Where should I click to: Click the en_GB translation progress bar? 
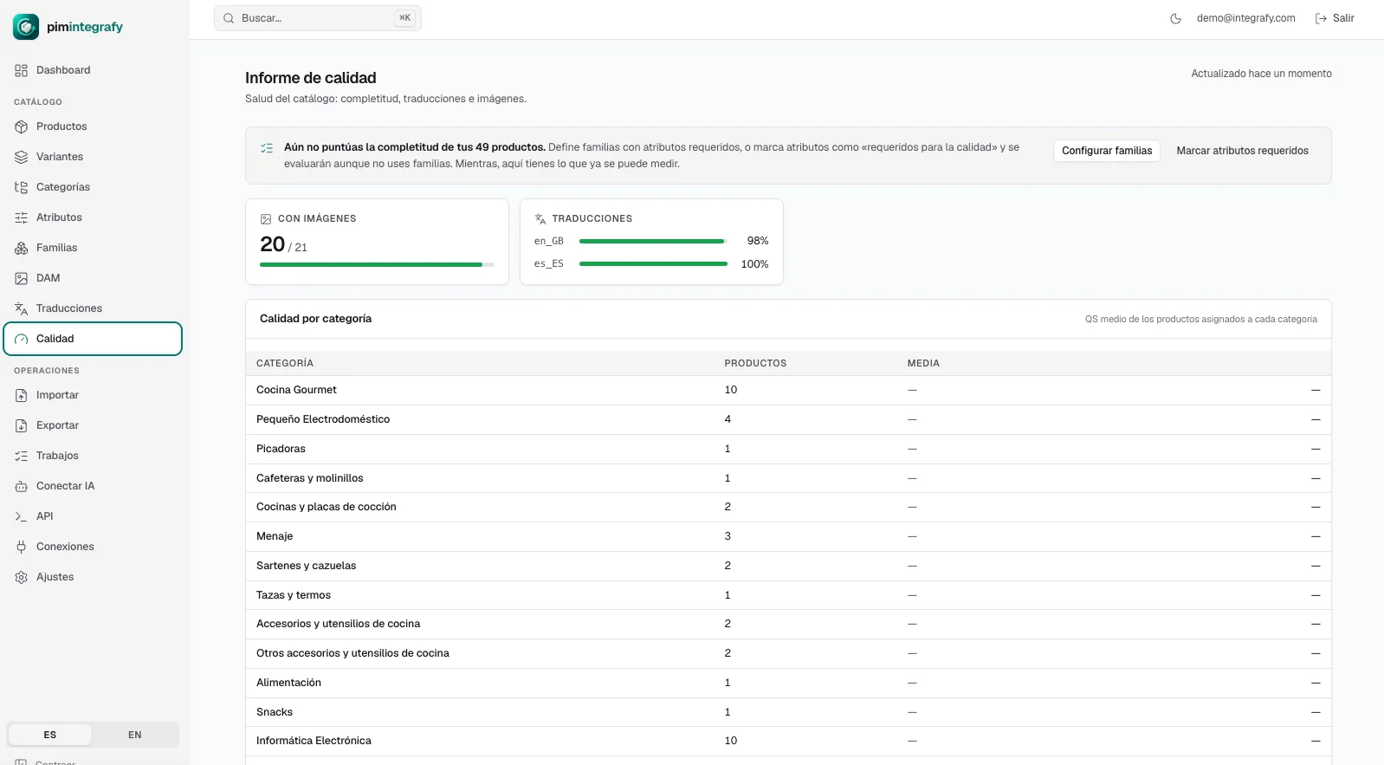point(653,241)
